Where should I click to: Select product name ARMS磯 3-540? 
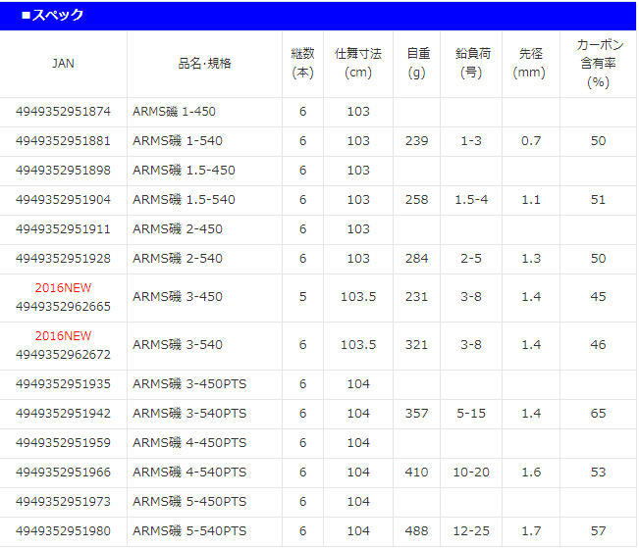(x=178, y=345)
